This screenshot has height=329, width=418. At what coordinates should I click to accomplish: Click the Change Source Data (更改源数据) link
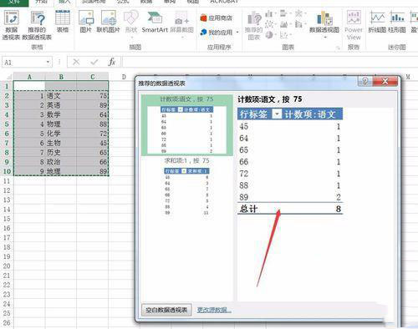[214, 310]
